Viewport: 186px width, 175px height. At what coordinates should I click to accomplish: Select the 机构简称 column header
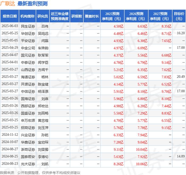coord(27,16)
